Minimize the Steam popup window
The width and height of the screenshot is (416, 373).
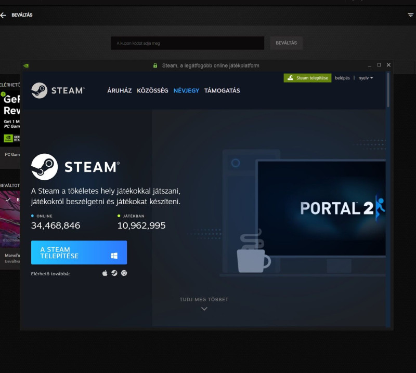[369, 65]
